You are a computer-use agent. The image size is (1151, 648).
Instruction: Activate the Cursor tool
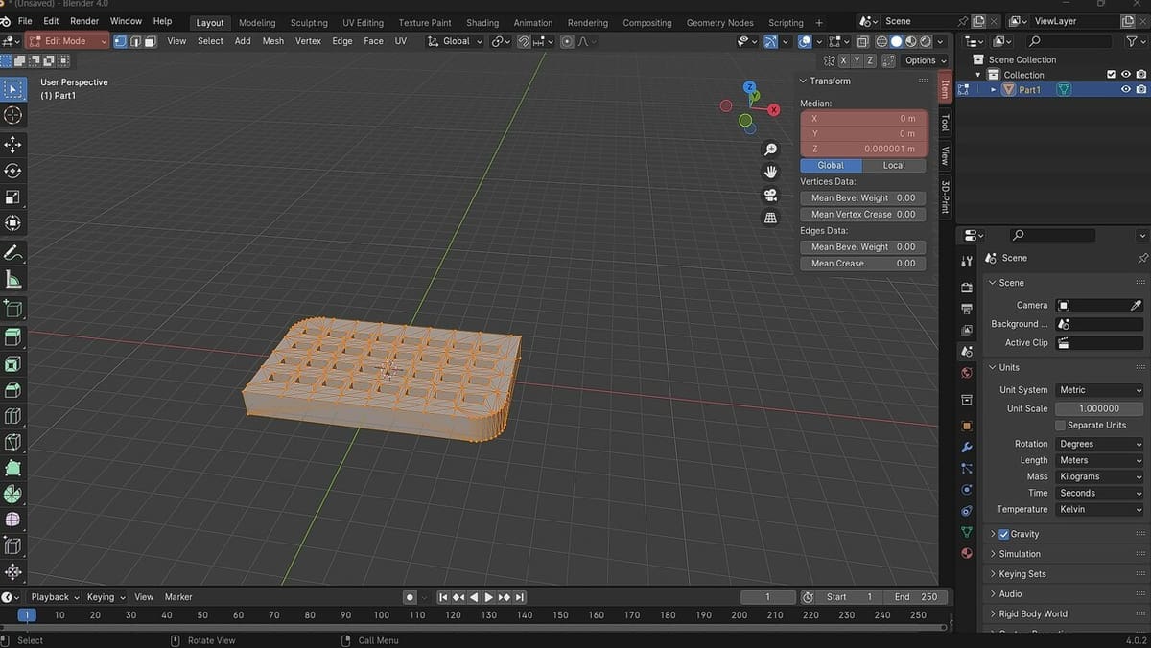click(x=13, y=116)
